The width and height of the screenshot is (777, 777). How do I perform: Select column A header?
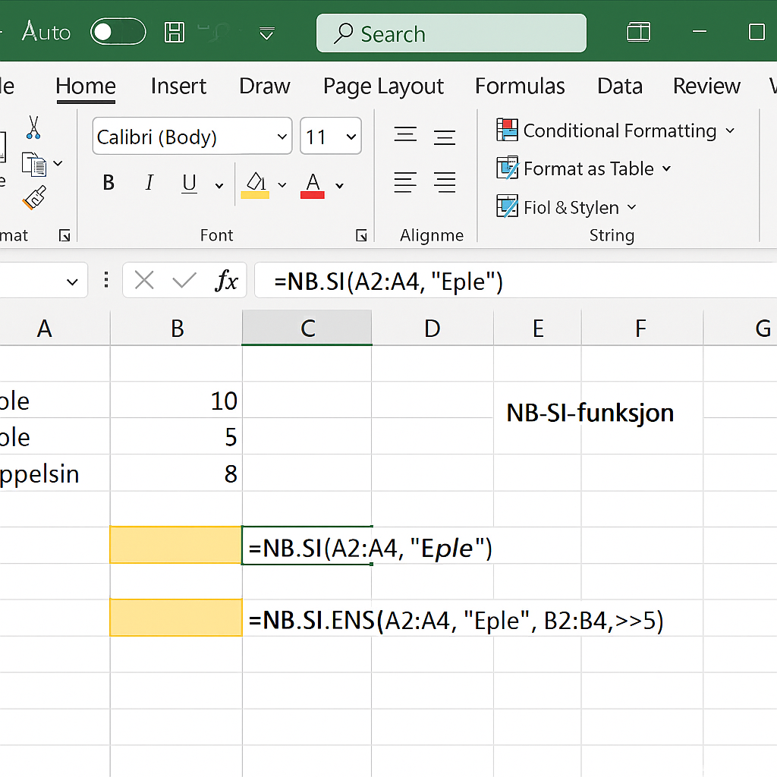tap(55, 328)
